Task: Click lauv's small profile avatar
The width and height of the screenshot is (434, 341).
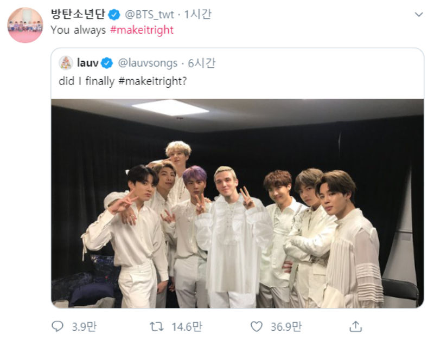Action: click(x=67, y=63)
